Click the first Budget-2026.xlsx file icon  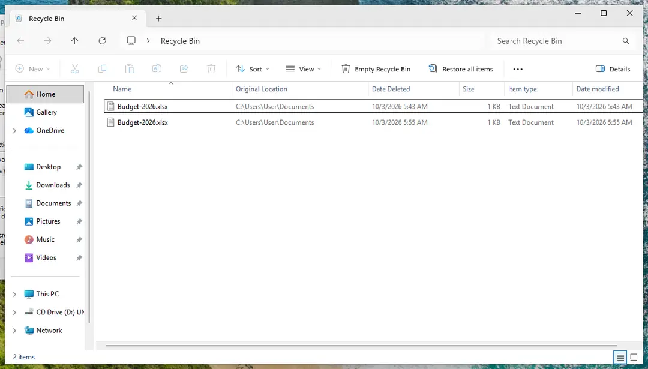click(110, 107)
